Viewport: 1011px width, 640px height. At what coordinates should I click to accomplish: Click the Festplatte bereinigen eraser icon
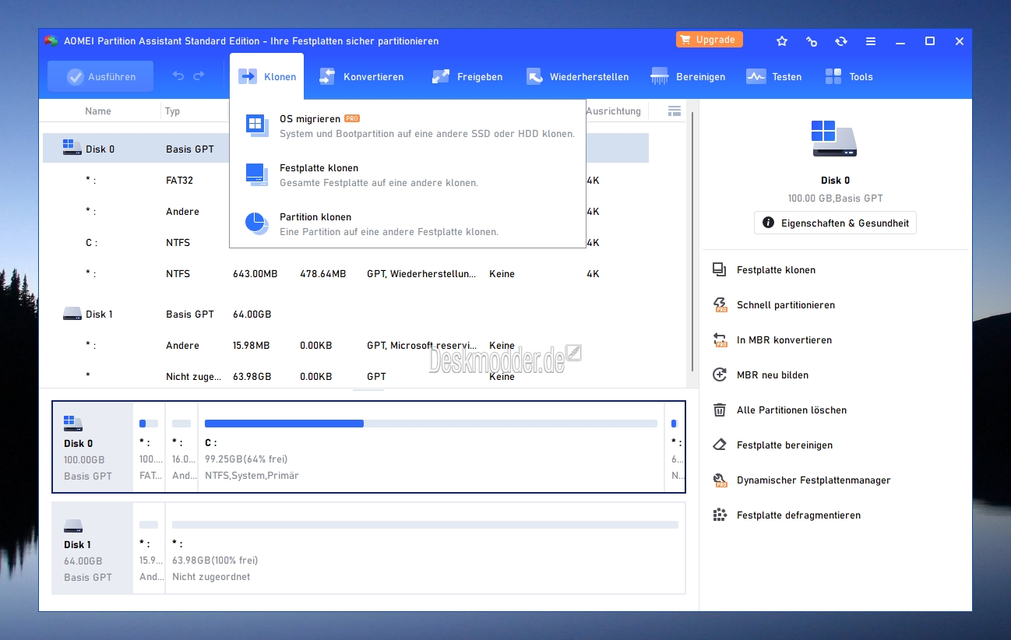coord(720,445)
